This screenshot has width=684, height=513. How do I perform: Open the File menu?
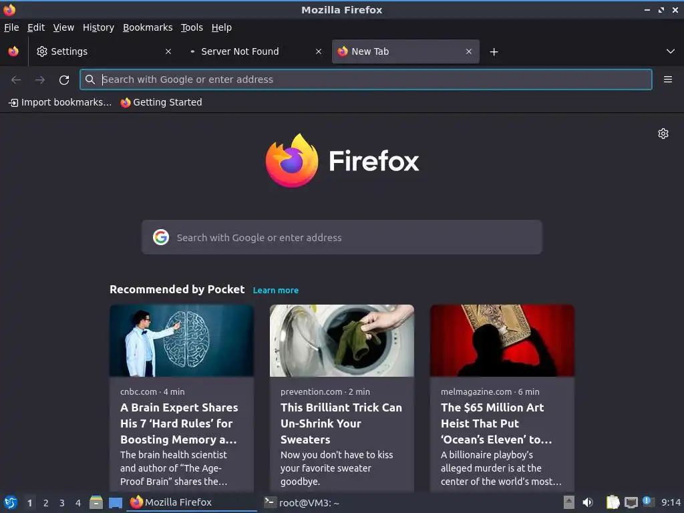tap(11, 27)
